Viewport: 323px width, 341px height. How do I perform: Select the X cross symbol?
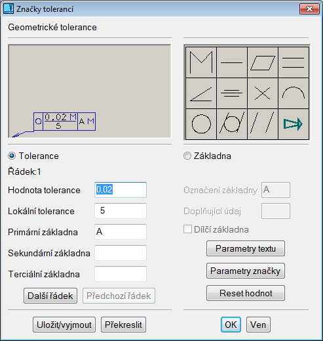point(263,93)
